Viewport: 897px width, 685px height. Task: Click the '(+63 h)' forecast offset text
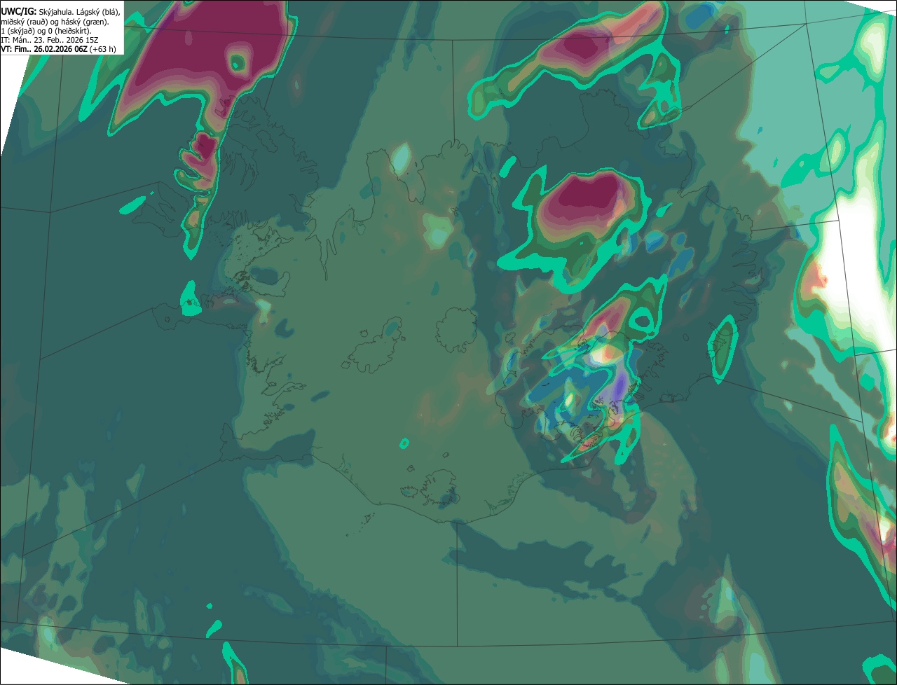tap(102, 49)
